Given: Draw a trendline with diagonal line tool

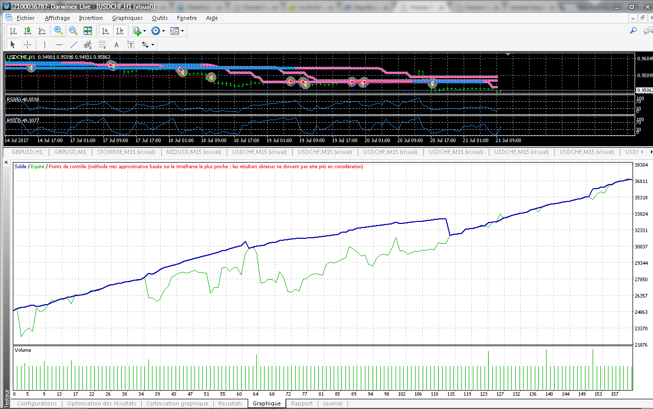Looking at the screenshot, I should point(73,45).
